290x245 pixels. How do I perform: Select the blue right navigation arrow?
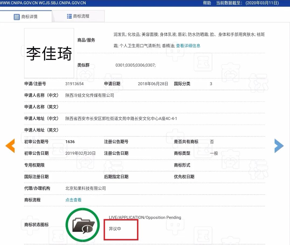[x=279, y=146]
